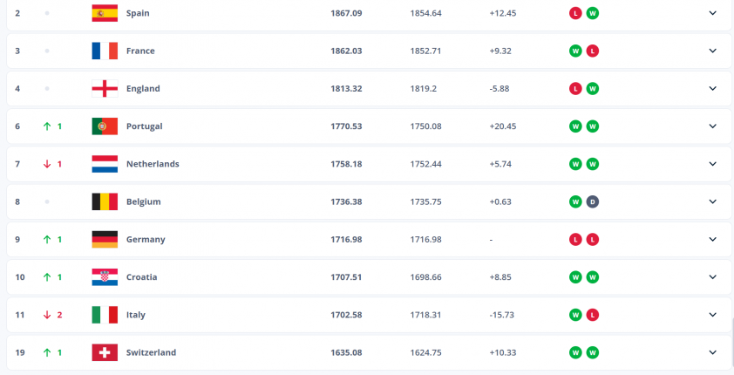The image size is (734, 375).
Task: Click Portugal's green up arrow indicator
Action: 47,126
